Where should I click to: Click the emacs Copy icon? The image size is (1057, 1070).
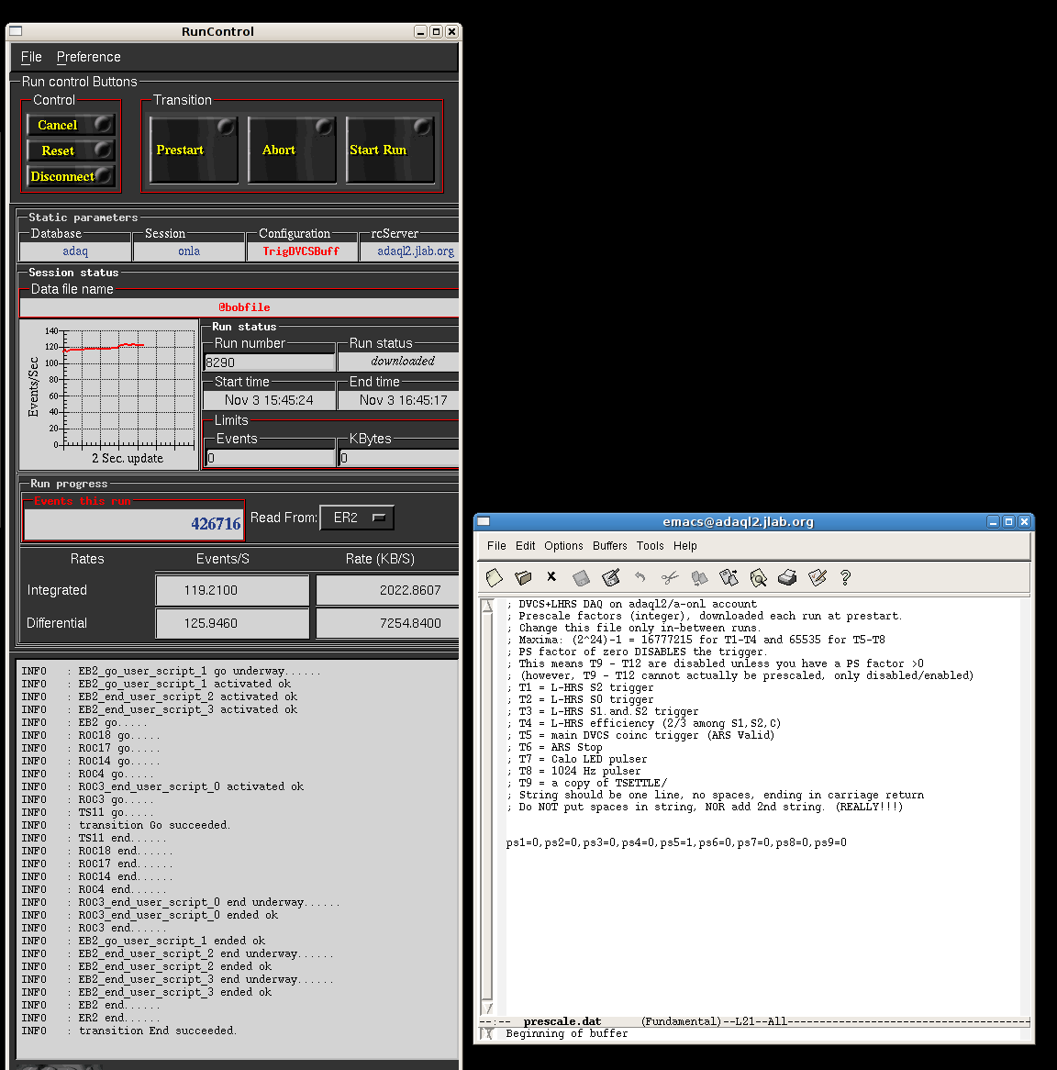tap(699, 578)
